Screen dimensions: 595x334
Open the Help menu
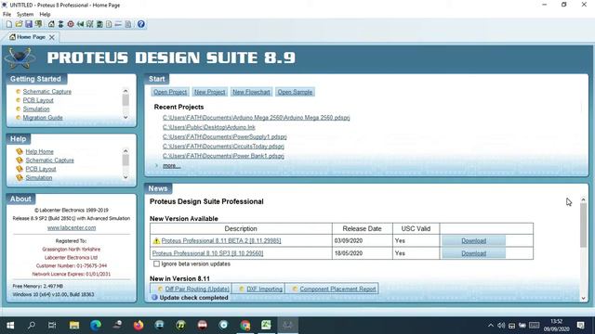[45, 15]
